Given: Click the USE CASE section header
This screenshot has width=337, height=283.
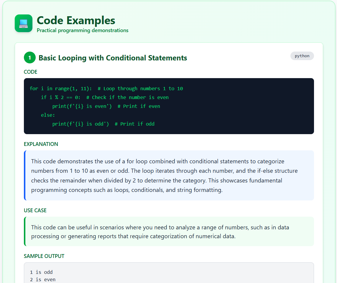Looking at the screenshot, I should coord(35,210).
